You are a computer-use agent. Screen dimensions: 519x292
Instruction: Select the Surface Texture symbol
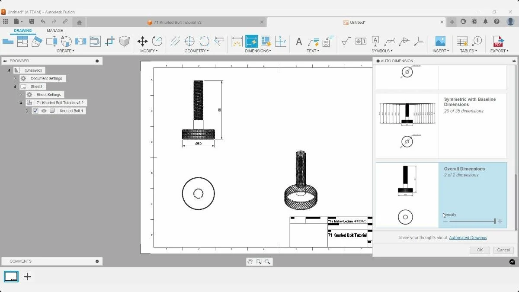coord(346,42)
